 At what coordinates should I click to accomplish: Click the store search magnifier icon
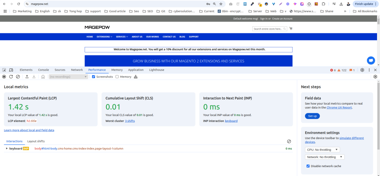pyautogui.click(x=285, y=29)
